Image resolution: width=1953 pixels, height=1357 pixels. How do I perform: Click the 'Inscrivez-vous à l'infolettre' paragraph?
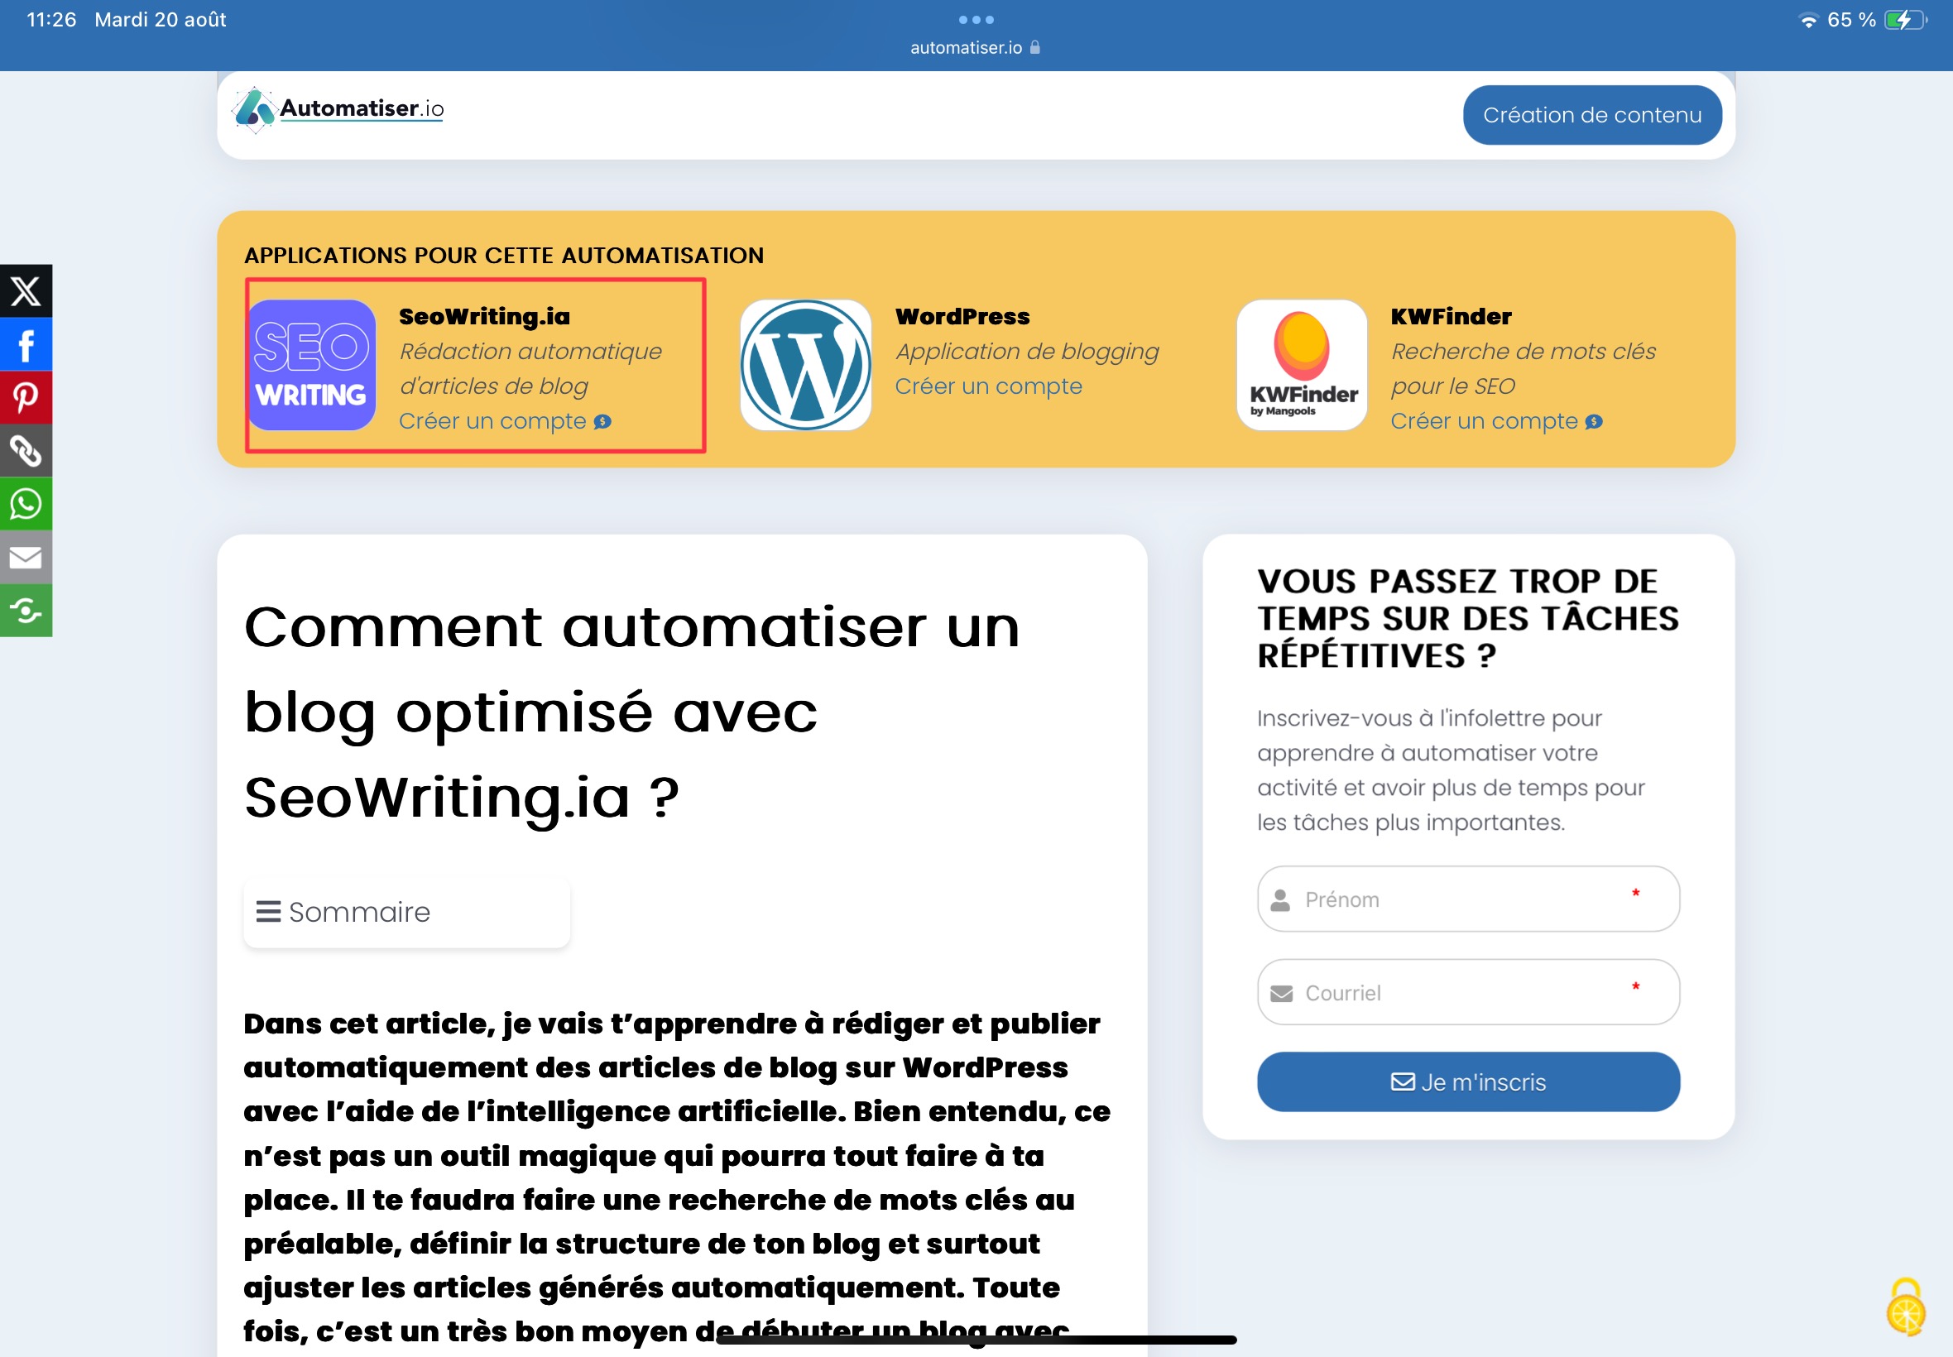(x=1451, y=770)
